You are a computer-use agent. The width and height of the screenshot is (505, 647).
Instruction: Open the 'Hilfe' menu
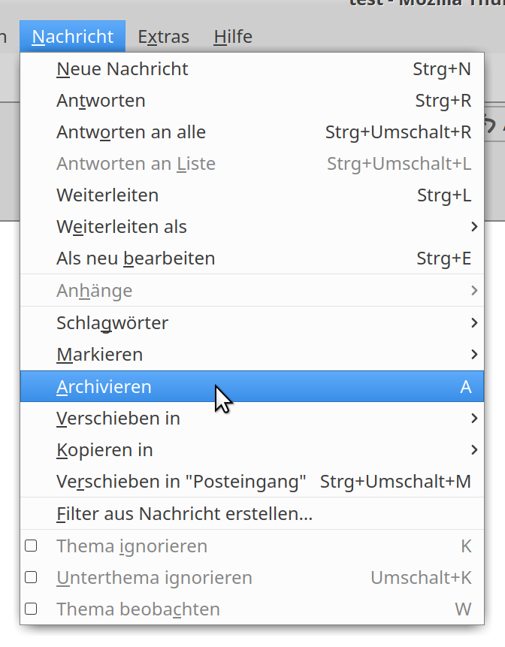pyautogui.click(x=233, y=36)
